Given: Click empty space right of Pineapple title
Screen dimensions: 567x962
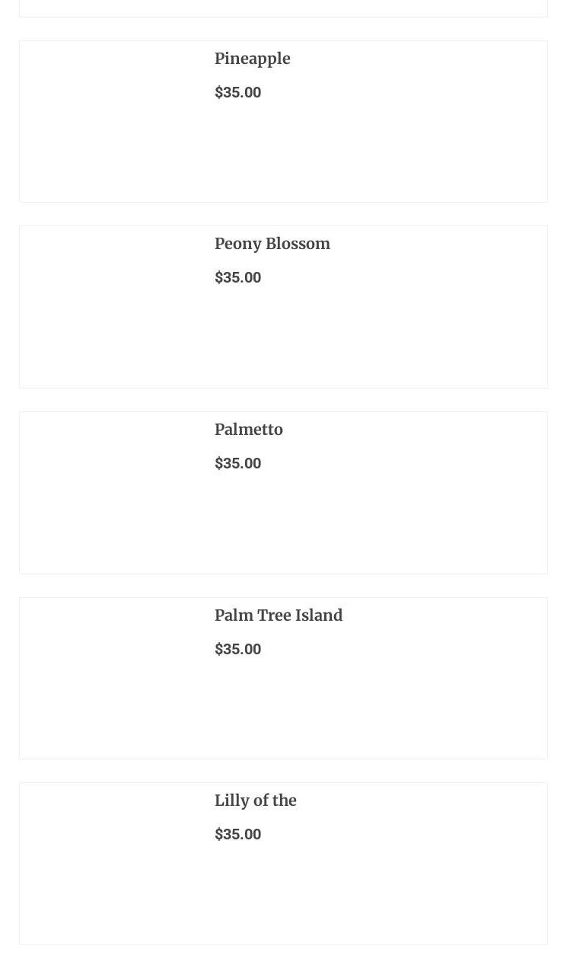Looking at the screenshot, I should click(426, 59).
